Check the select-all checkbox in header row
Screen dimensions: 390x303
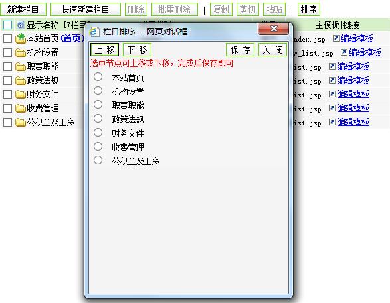pos(7,25)
